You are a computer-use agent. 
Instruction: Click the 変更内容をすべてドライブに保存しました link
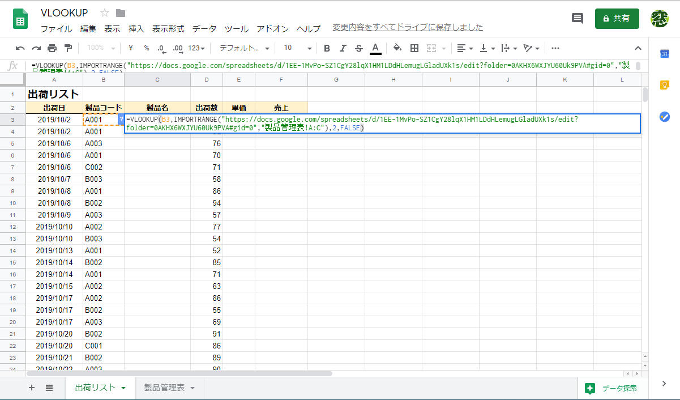click(408, 27)
